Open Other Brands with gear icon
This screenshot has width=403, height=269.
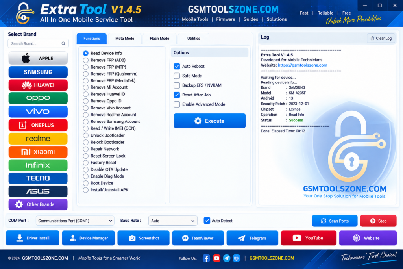[38, 204]
